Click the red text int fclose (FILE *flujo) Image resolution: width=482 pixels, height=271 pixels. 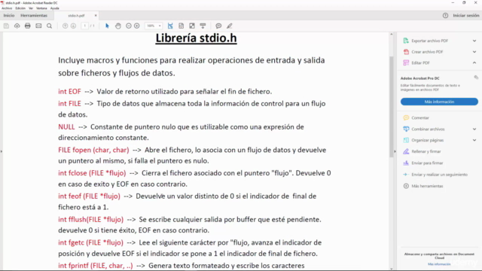click(x=92, y=173)
